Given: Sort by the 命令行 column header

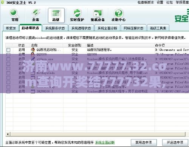Looking at the screenshot, I should (x=172, y=45).
